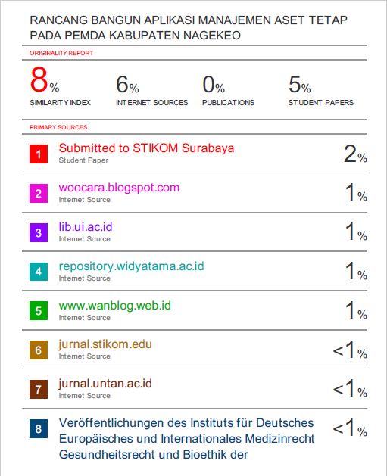
Task: Click the tan source number 6 badge
Action: [x=39, y=350]
